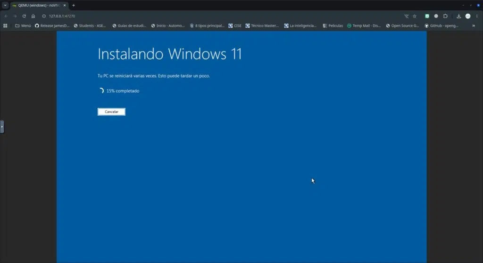
Task: Go back in browser history
Action: 6,16
